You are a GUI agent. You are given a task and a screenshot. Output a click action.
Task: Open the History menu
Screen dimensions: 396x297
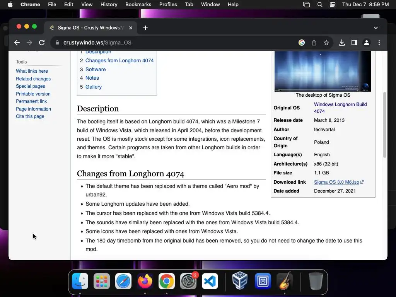[109, 5]
